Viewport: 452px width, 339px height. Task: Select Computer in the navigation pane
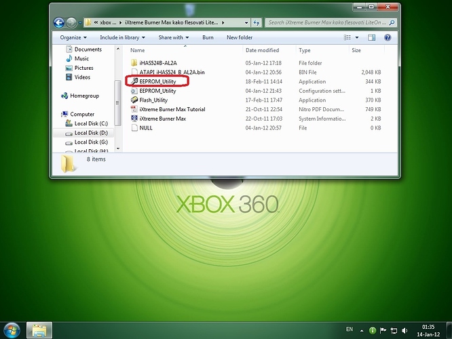click(x=82, y=114)
